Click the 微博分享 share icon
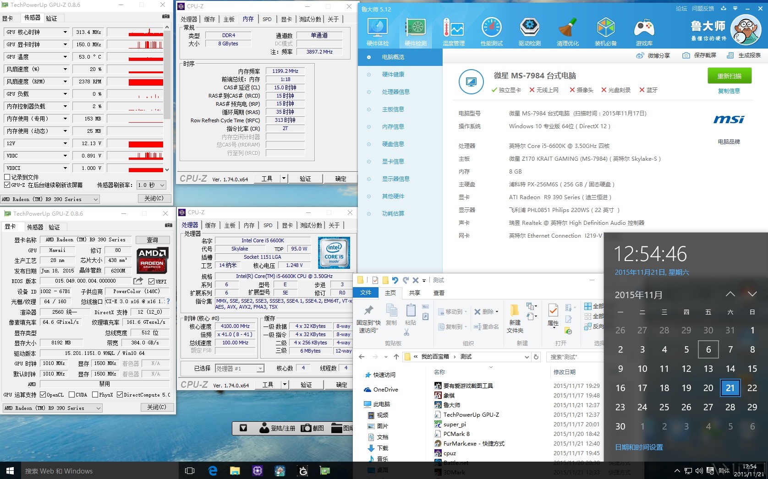Image resolution: width=768 pixels, height=479 pixels. coord(640,55)
